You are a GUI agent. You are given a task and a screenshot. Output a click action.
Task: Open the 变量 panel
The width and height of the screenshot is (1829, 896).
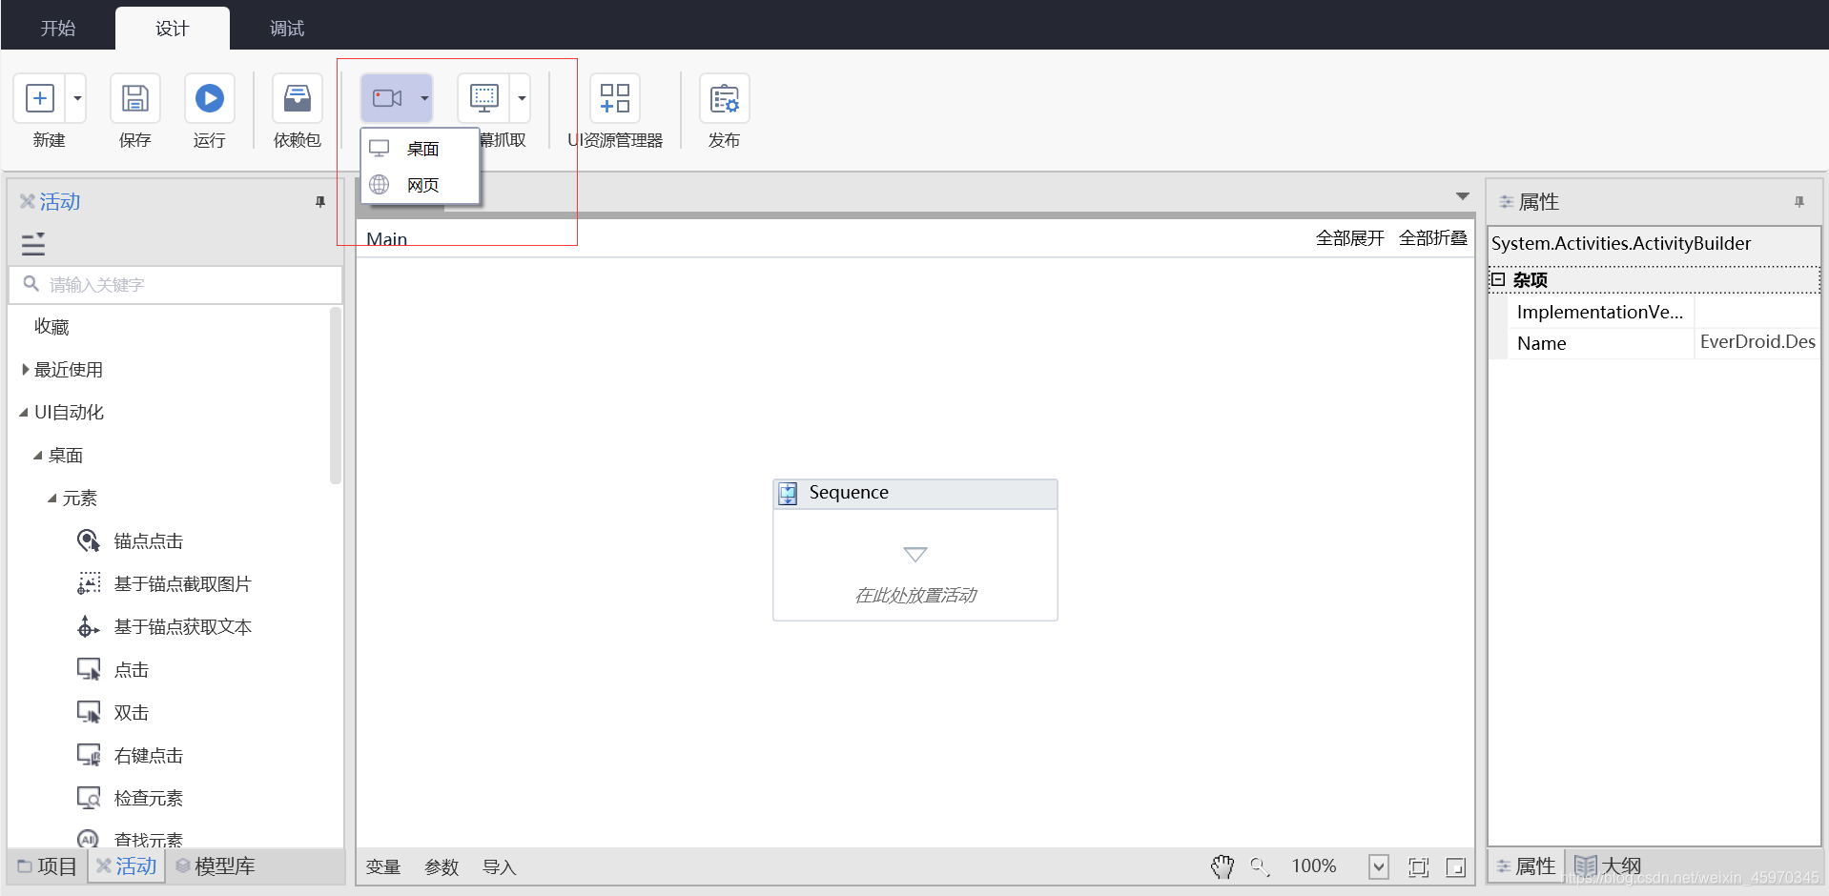tap(382, 867)
